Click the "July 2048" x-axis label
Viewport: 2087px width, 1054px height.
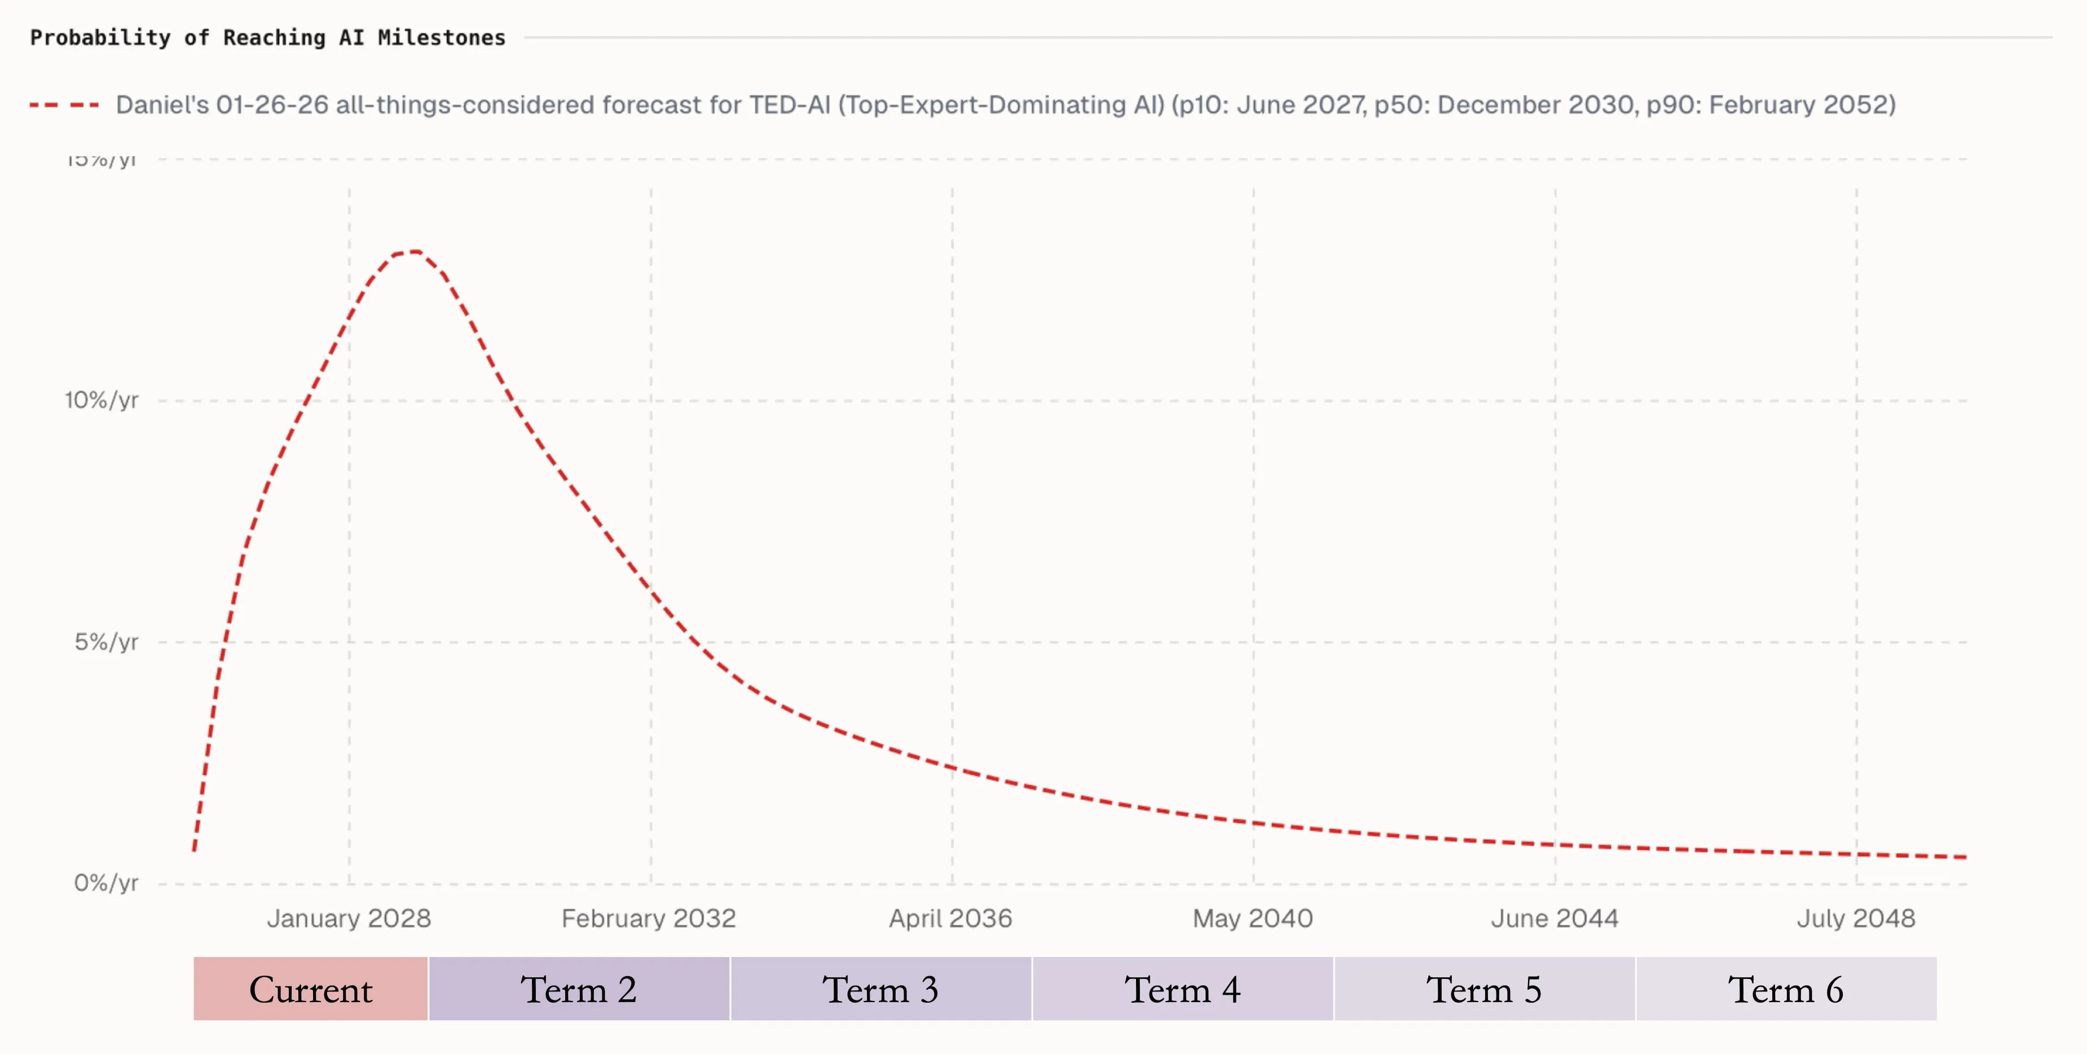(x=1856, y=918)
